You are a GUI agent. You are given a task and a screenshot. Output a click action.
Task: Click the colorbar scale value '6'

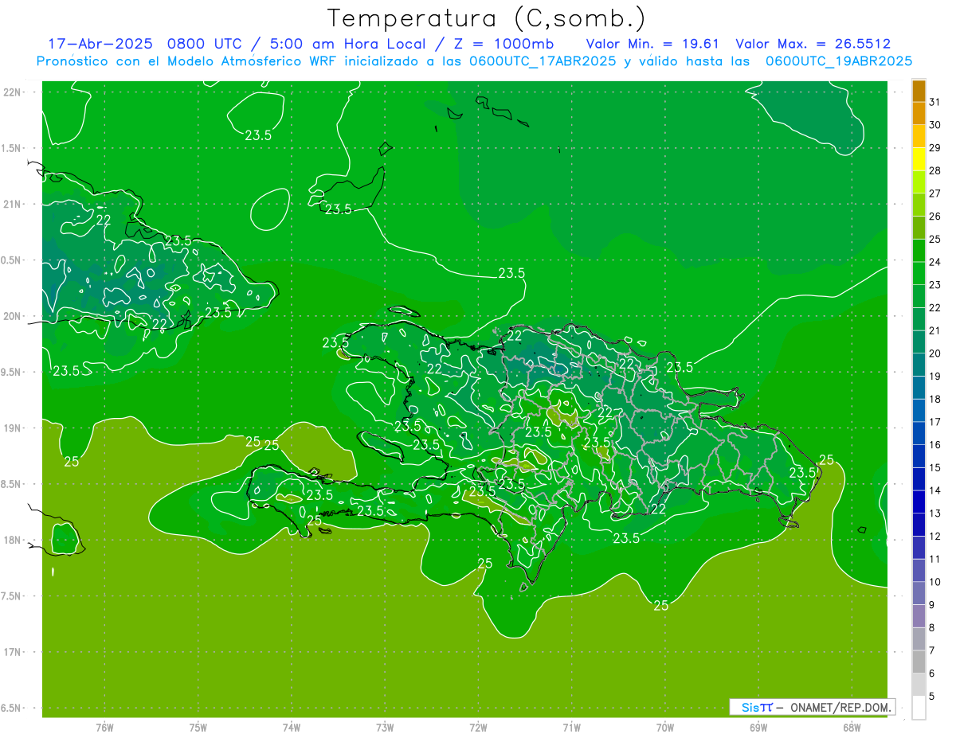point(932,674)
